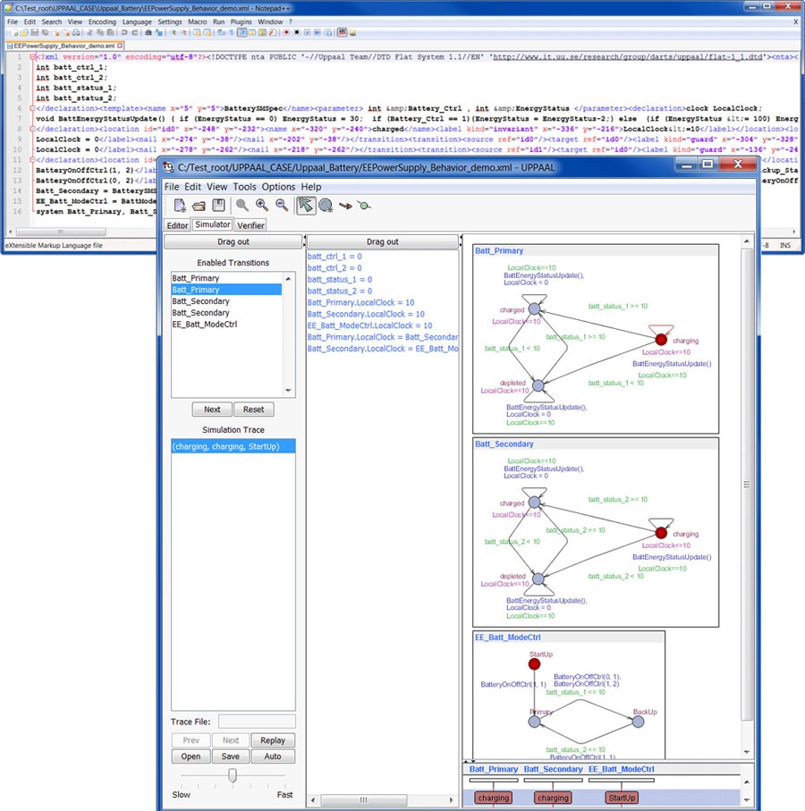Collapse fold marker on Notepad++ line 1
Viewport: 805px width, 811px height.
(x=32, y=57)
